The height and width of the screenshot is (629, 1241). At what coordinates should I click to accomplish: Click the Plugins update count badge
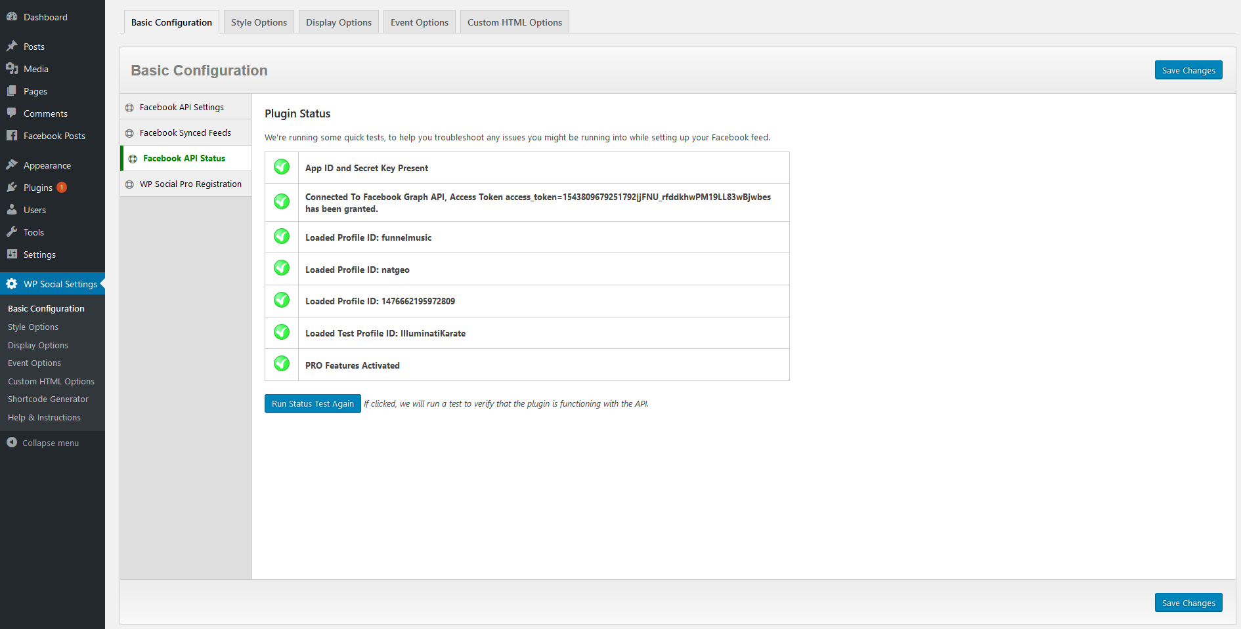[x=62, y=188]
